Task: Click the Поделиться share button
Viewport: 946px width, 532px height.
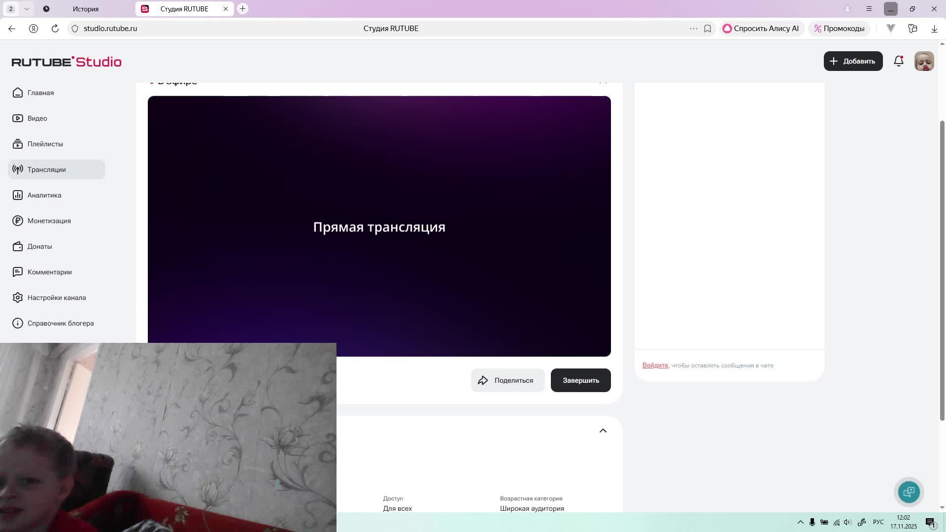Action: (507, 380)
